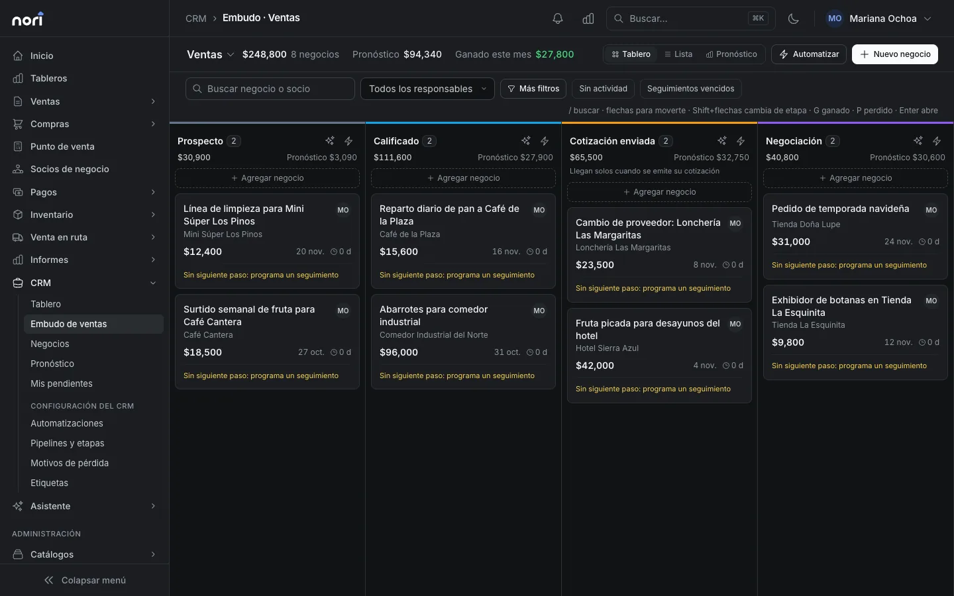Focus the Buscar negocio o socio field
This screenshot has height=596, width=954.
point(270,89)
